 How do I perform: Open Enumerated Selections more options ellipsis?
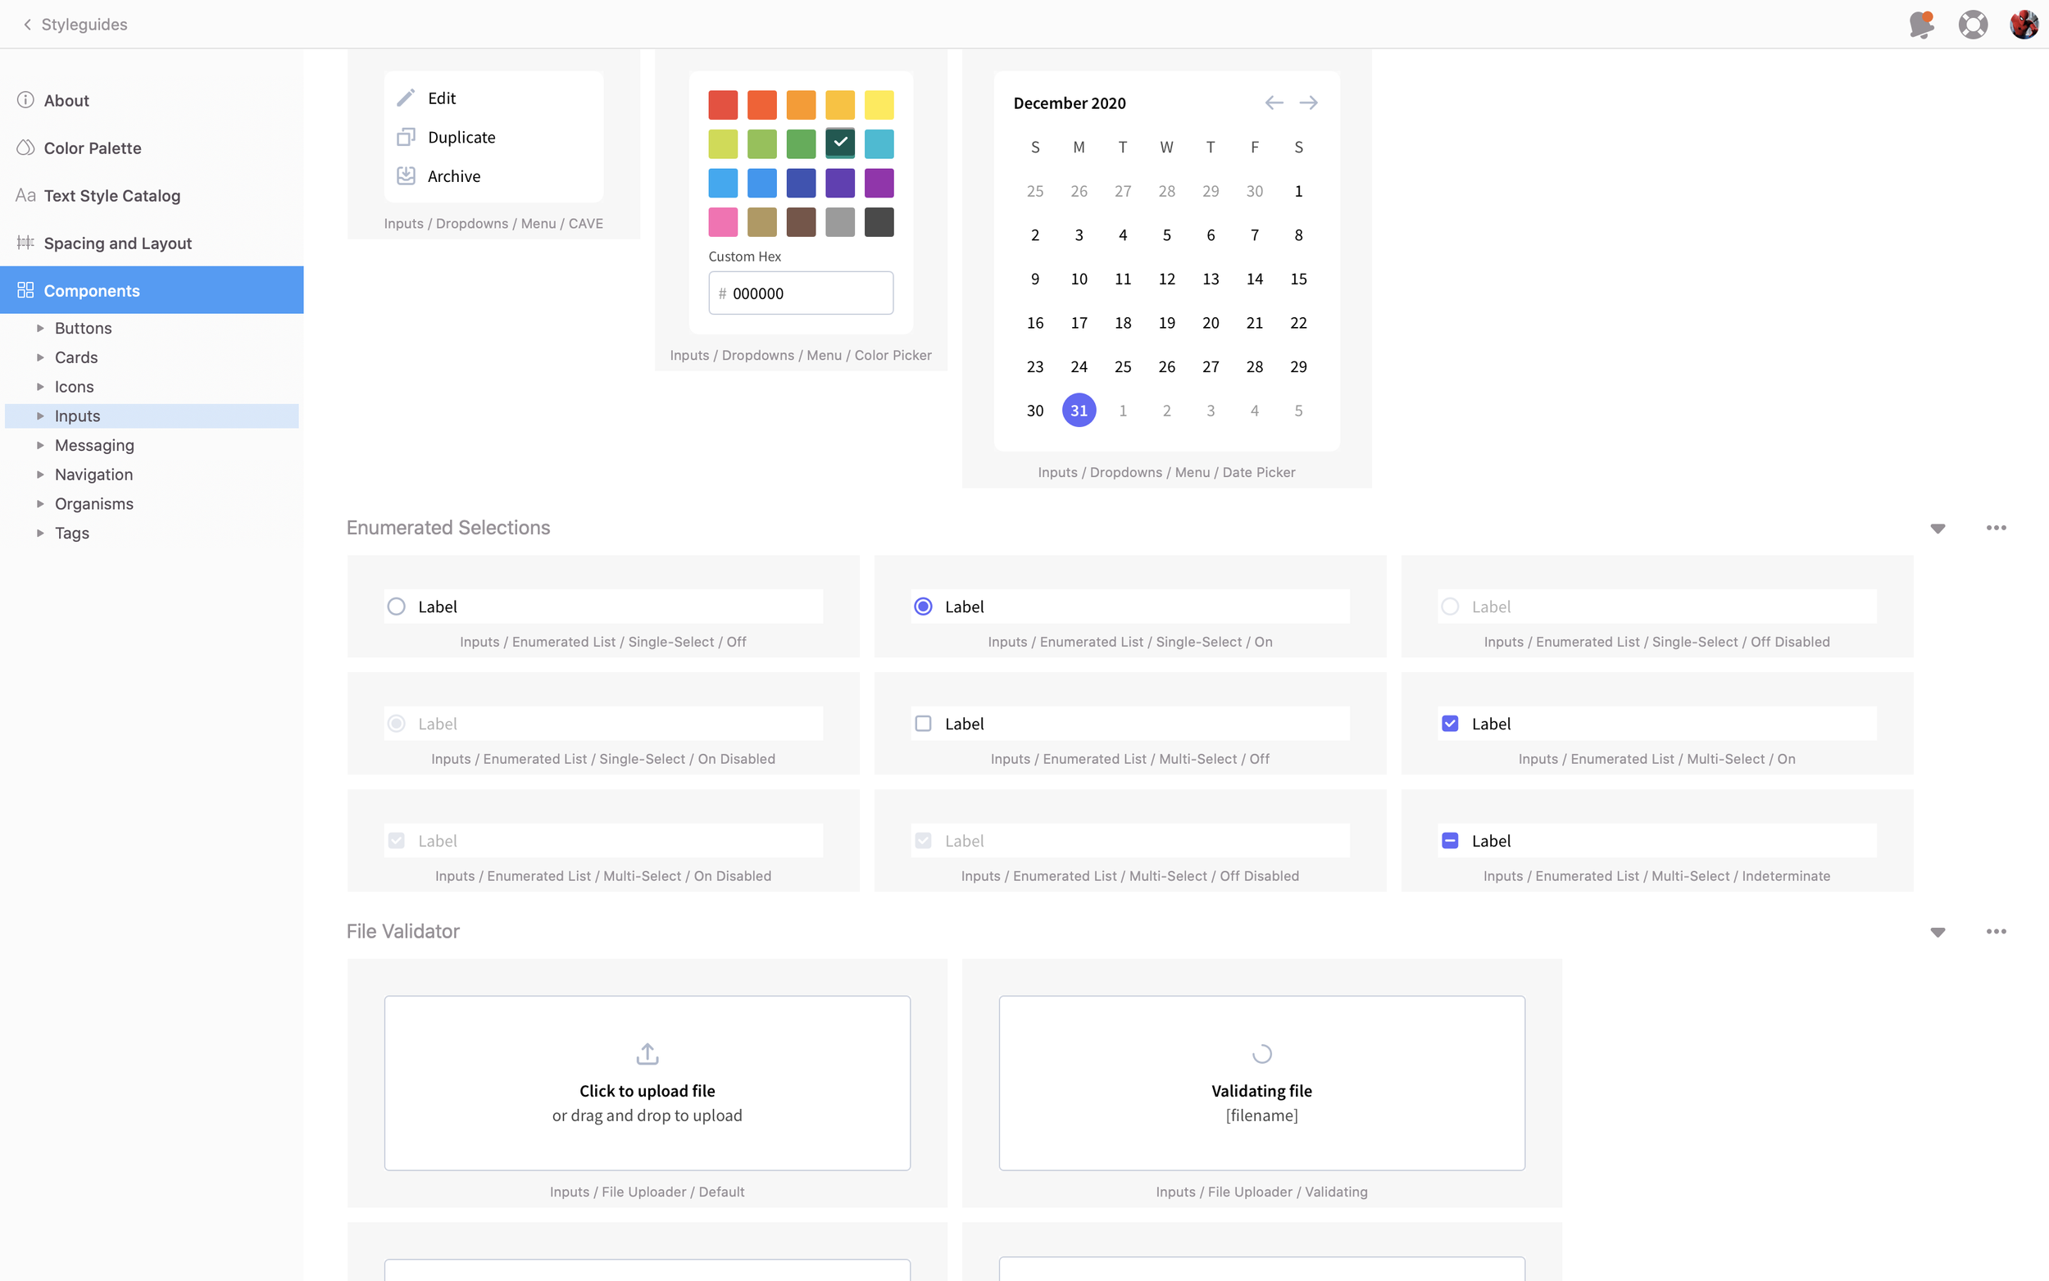[x=1995, y=528]
